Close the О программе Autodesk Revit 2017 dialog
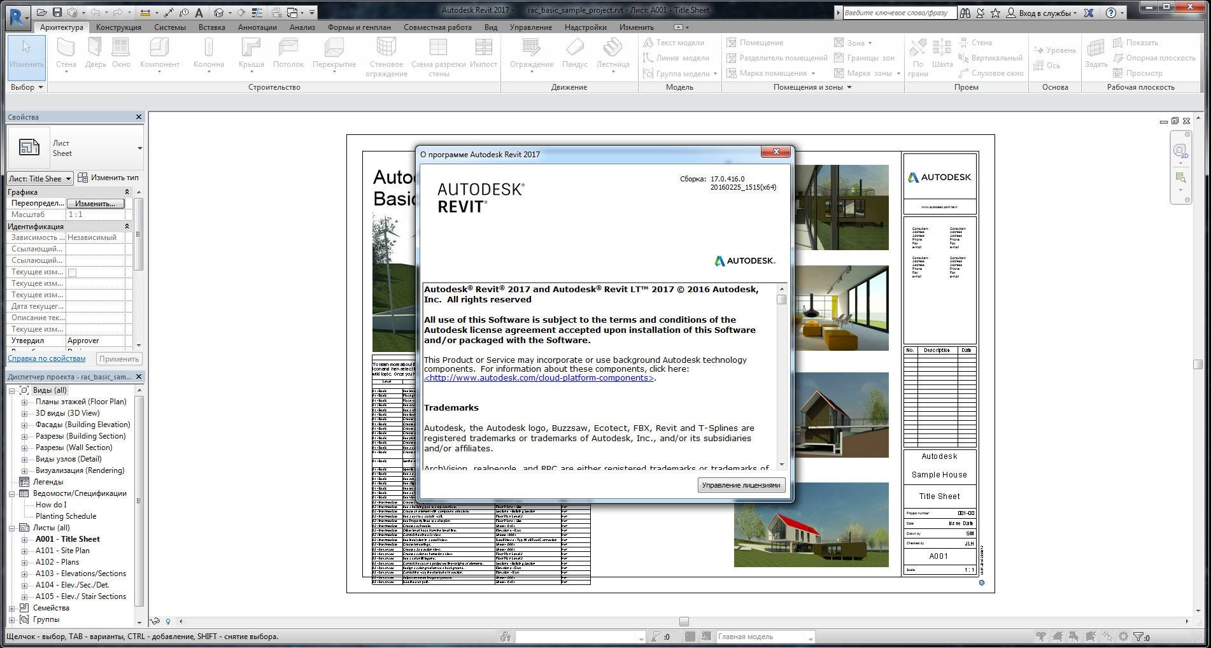The height and width of the screenshot is (648, 1211). [x=776, y=151]
